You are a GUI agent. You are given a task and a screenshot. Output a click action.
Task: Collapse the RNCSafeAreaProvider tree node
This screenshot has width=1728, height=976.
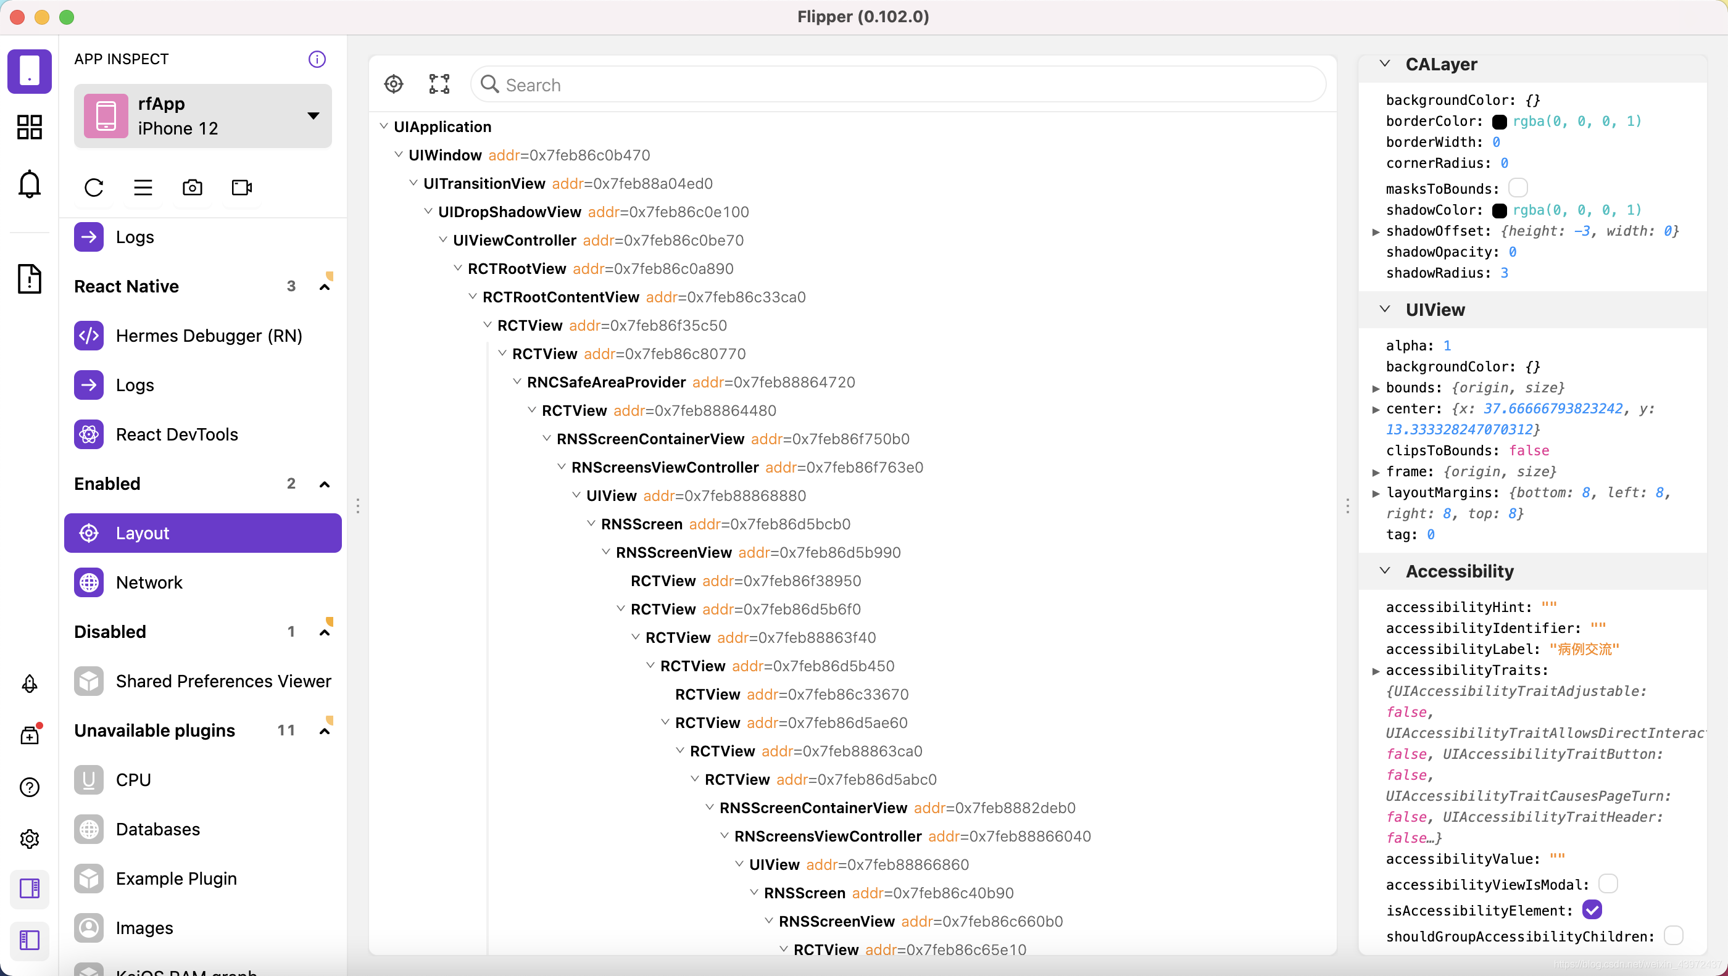click(x=517, y=382)
